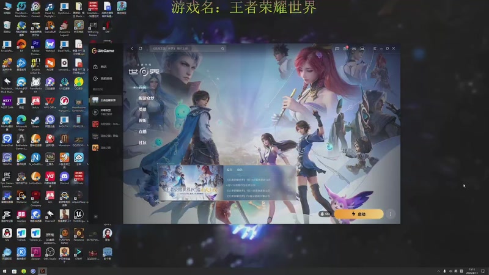Select 英雄联盟 in the sidebar game list

(105, 112)
